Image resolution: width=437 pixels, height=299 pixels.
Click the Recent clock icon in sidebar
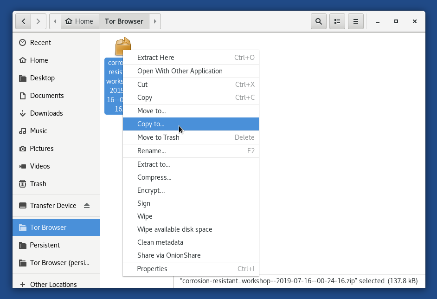click(x=23, y=42)
